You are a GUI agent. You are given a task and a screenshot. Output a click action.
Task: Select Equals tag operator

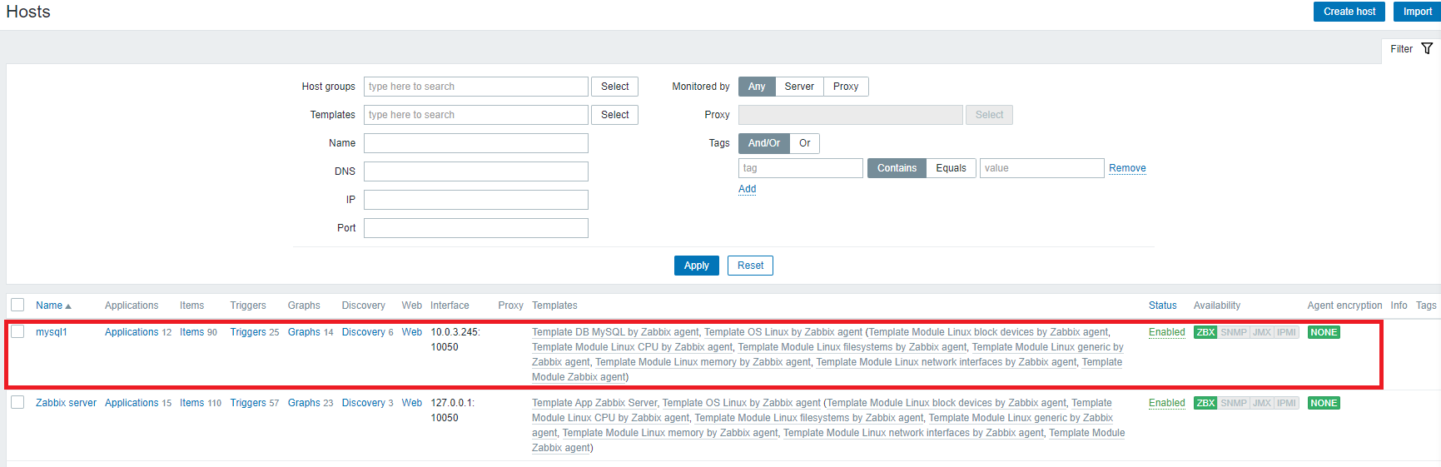point(951,168)
